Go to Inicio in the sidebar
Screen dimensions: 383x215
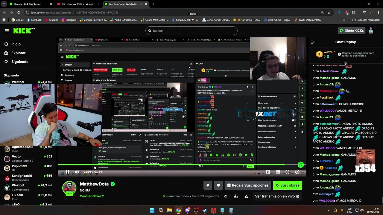13,44
